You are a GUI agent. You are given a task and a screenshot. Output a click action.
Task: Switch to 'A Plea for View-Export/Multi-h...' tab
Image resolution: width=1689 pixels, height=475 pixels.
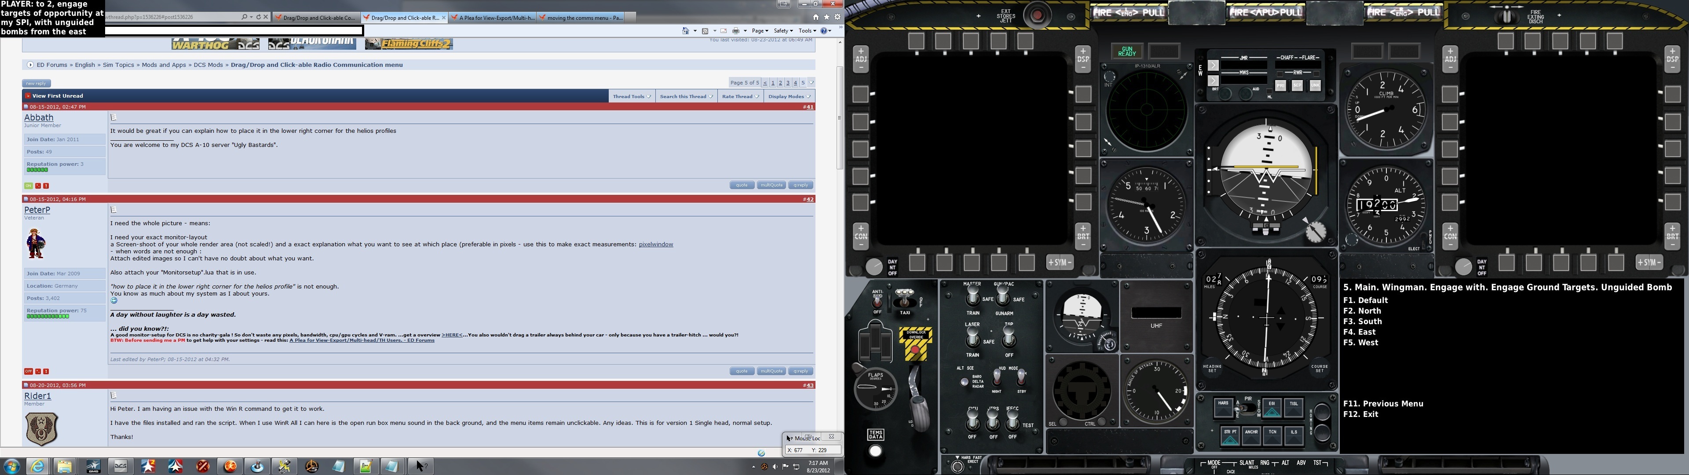tap(493, 18)
